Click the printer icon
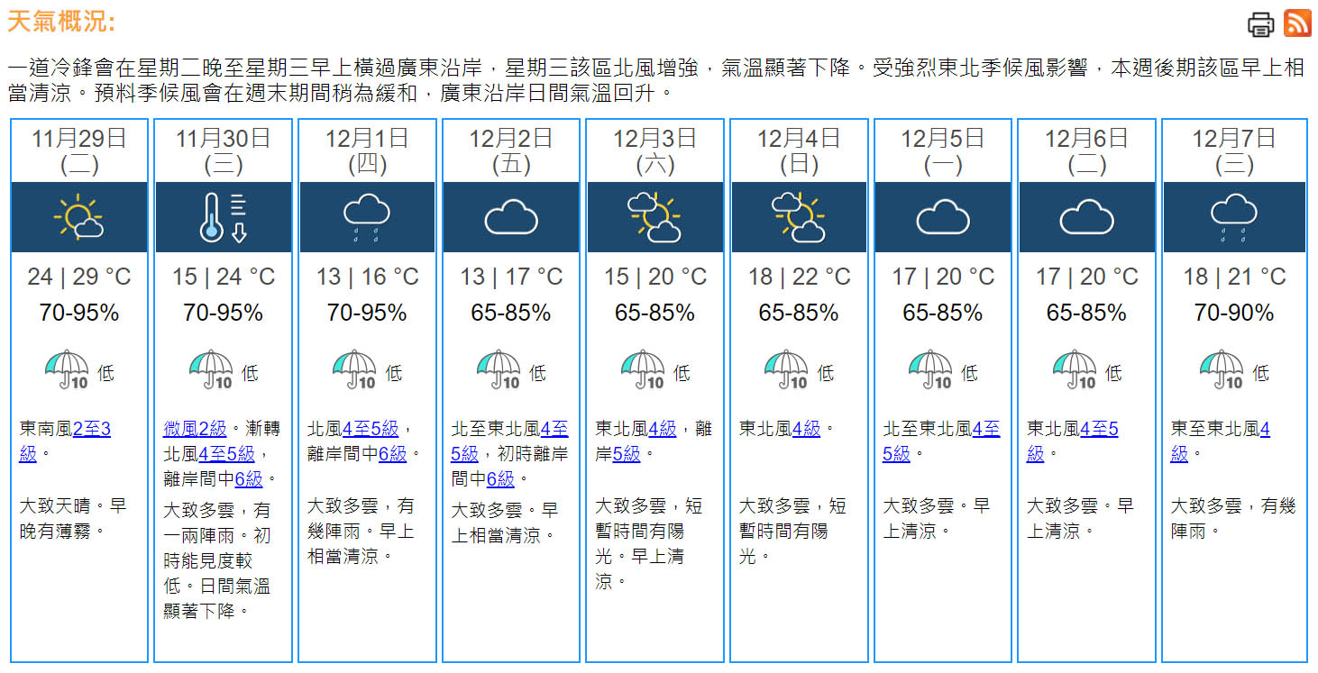Viewport: 1318px width, 673px height. 1260,23
